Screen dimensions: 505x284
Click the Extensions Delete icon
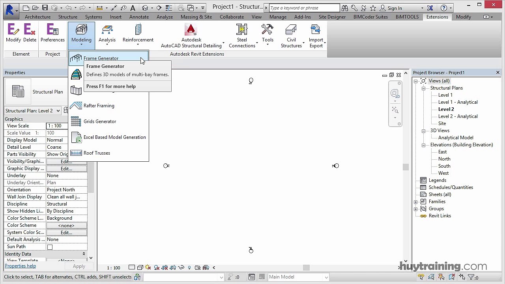pos(30,33)
